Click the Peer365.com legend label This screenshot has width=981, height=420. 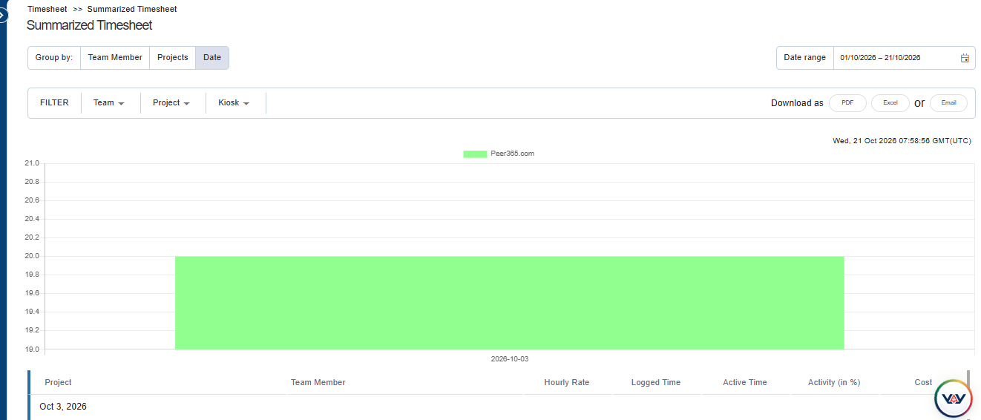[x=512, y=154]
